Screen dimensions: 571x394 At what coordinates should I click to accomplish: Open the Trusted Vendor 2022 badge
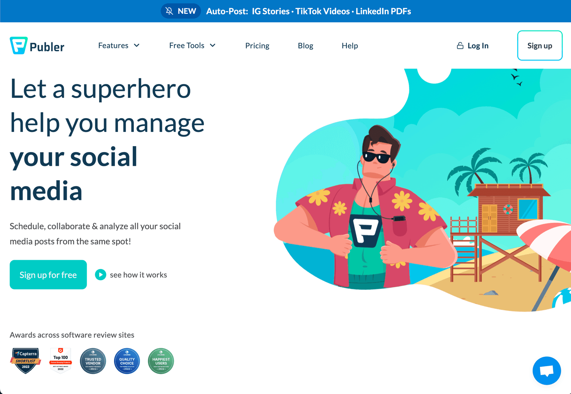click(x=93, y=361)
